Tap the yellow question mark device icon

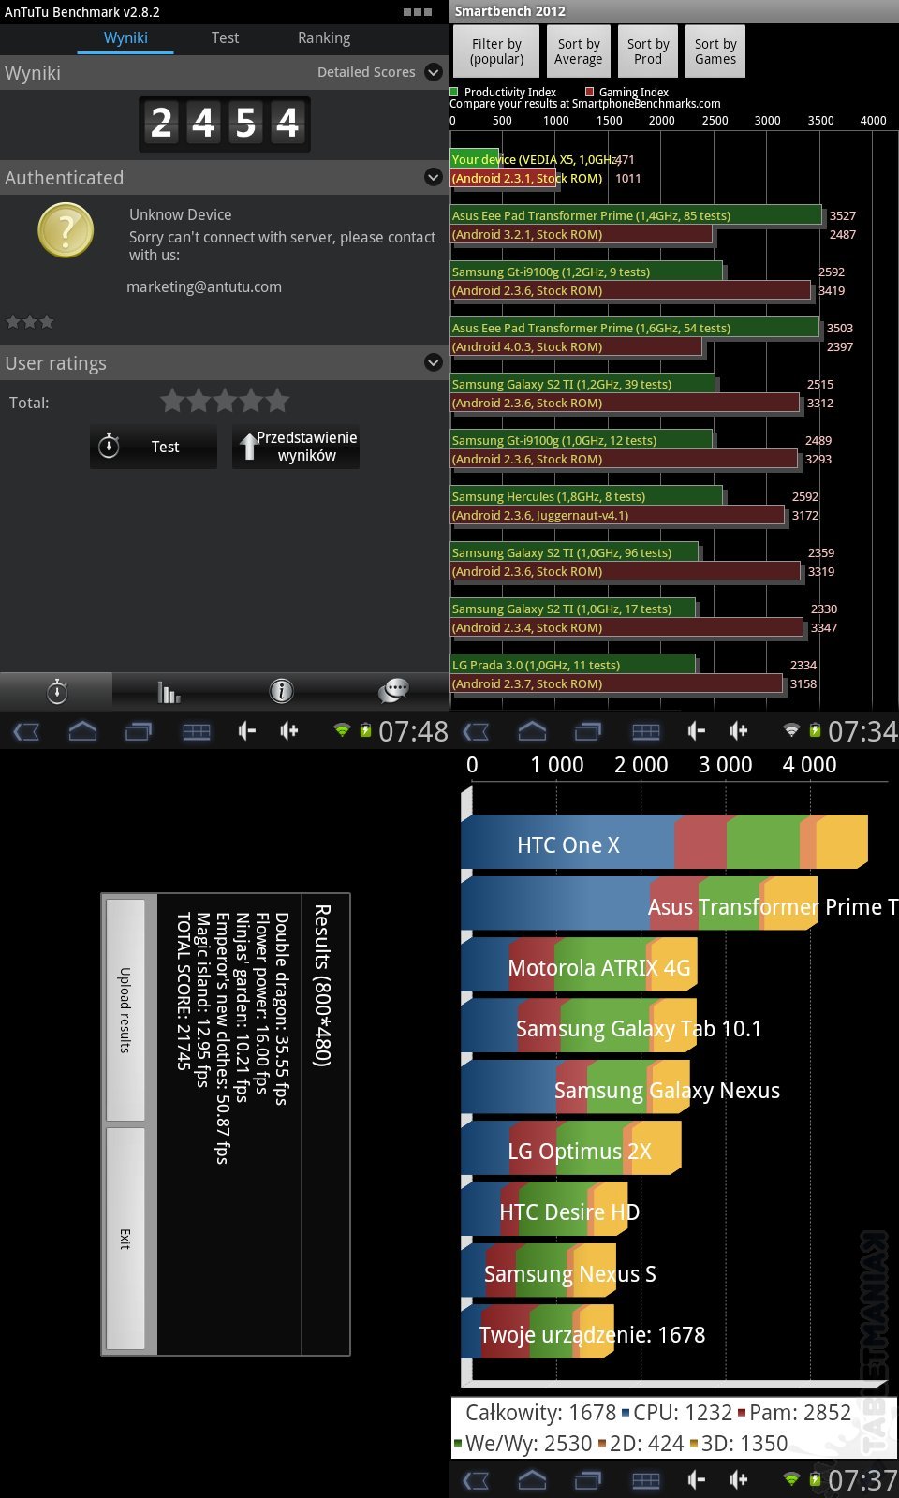[x=66, y=231]
